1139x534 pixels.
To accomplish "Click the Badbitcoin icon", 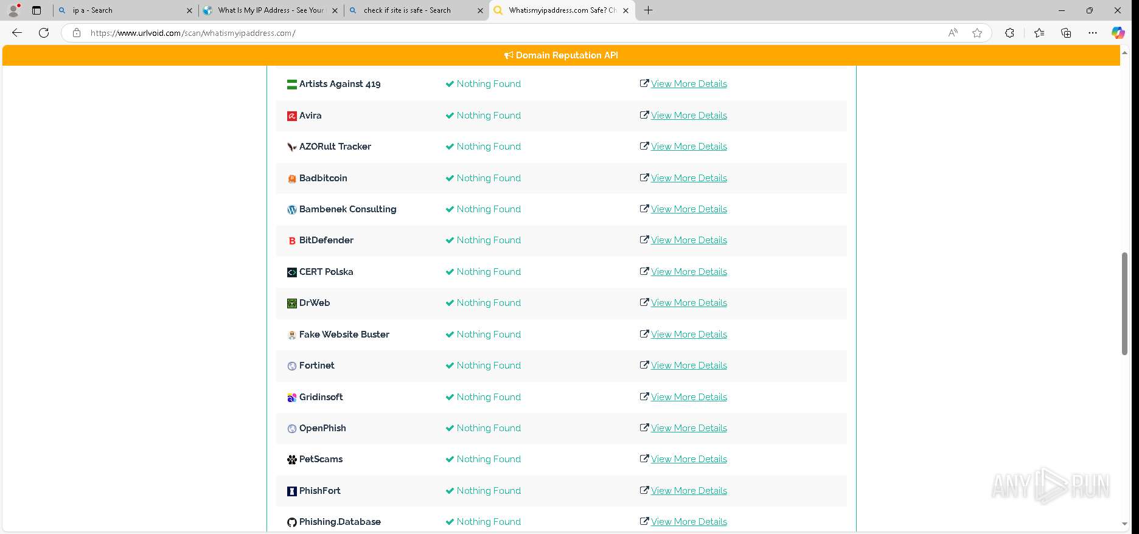I will click(292, 179).
